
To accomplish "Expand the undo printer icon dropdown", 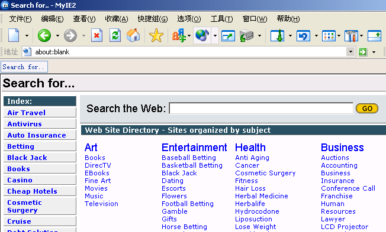I will [259, 35].
